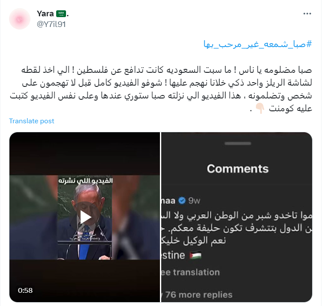Open the Arabic hashtag link
The height and width of the screenshot is (306, 322).
click(258, 44)
